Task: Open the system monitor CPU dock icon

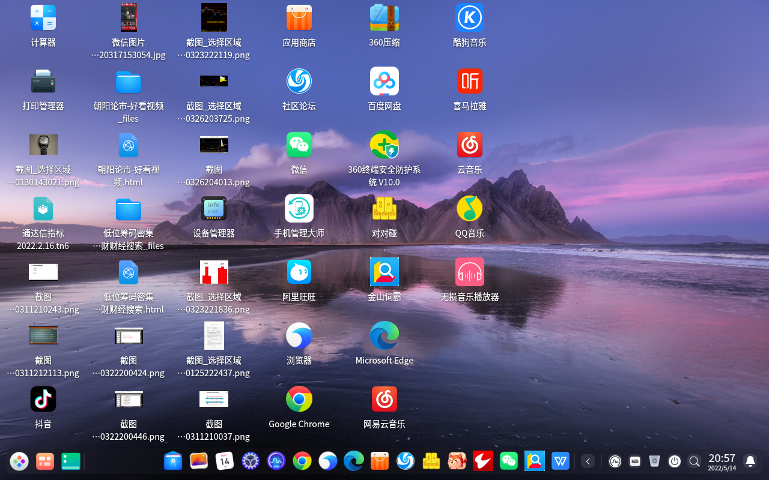Action: click(x=276, y=461)
